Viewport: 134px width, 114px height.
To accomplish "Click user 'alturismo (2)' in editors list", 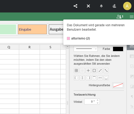I will point(81,38).
